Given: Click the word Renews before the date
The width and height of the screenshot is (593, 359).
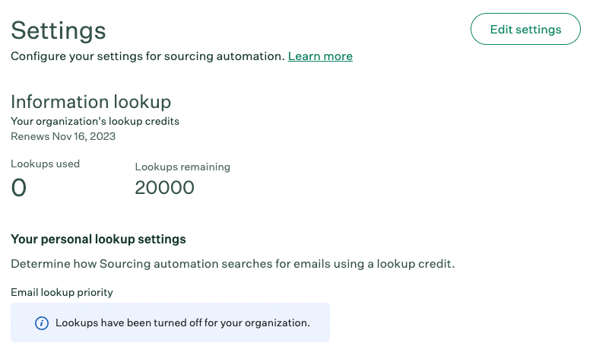Looking at the screenshot, I should [x=30, y=136].
